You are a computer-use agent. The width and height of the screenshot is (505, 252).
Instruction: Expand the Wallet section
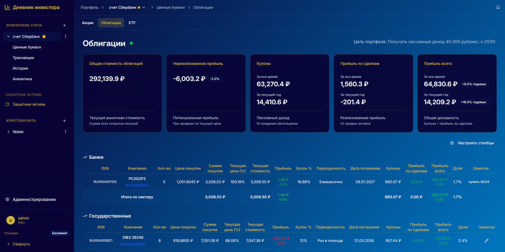9,131
